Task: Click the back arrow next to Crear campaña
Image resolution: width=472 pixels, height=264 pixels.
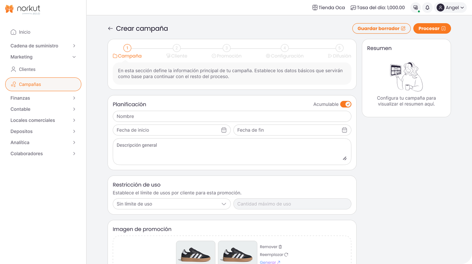Action: coord(110,28)
